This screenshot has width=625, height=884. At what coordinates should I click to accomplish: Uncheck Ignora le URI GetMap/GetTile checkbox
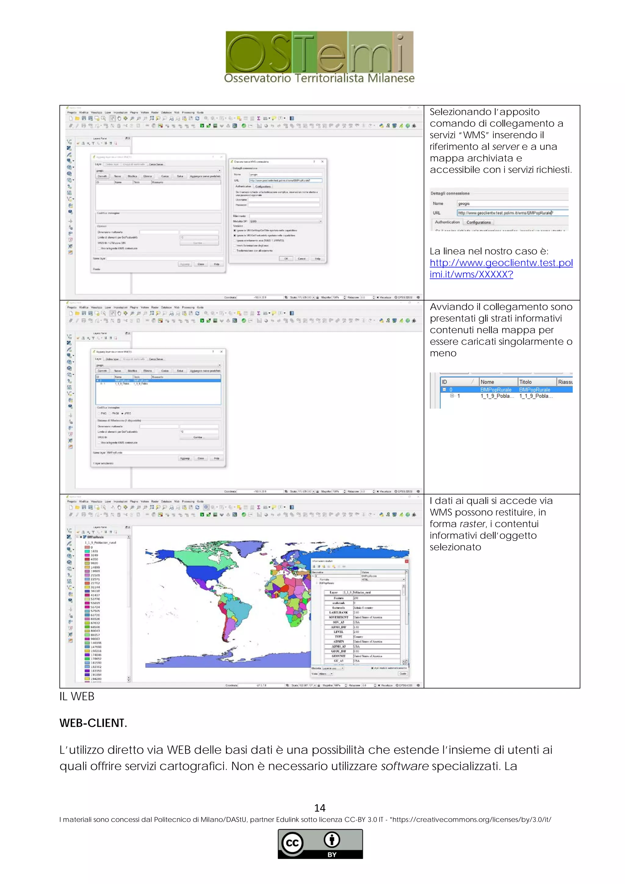click(x=234, y=231)
